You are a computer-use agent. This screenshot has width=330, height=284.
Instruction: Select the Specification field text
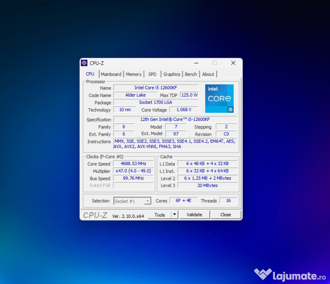(x=175, y=119)
